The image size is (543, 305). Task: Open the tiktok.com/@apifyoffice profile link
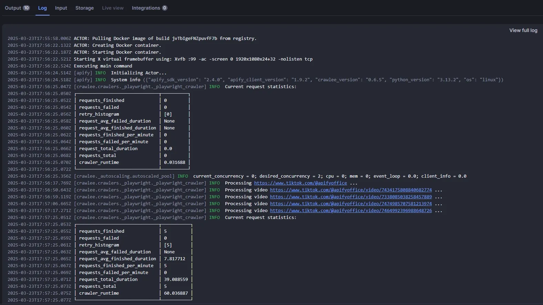(300, 183)
